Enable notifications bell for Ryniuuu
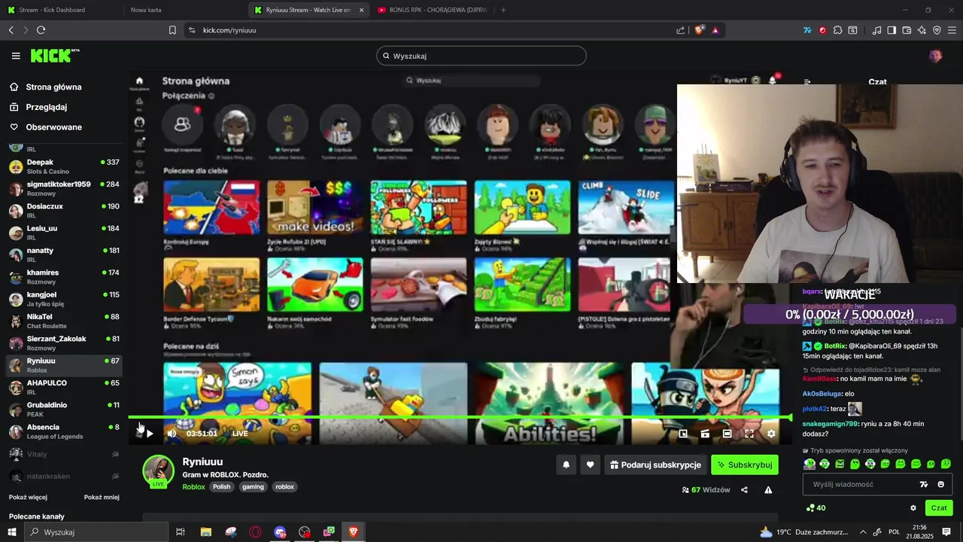The image size is (963, 542). [567, 465]
